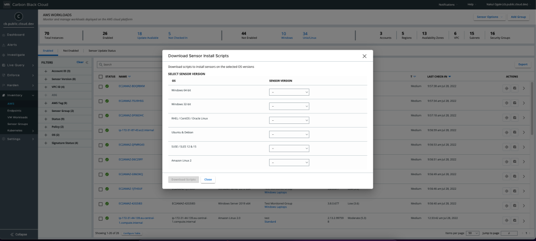536x241 pixels.
Task: Check the box for EC2AMAZ-7SU9HSG
Action: tap(100, 101)
